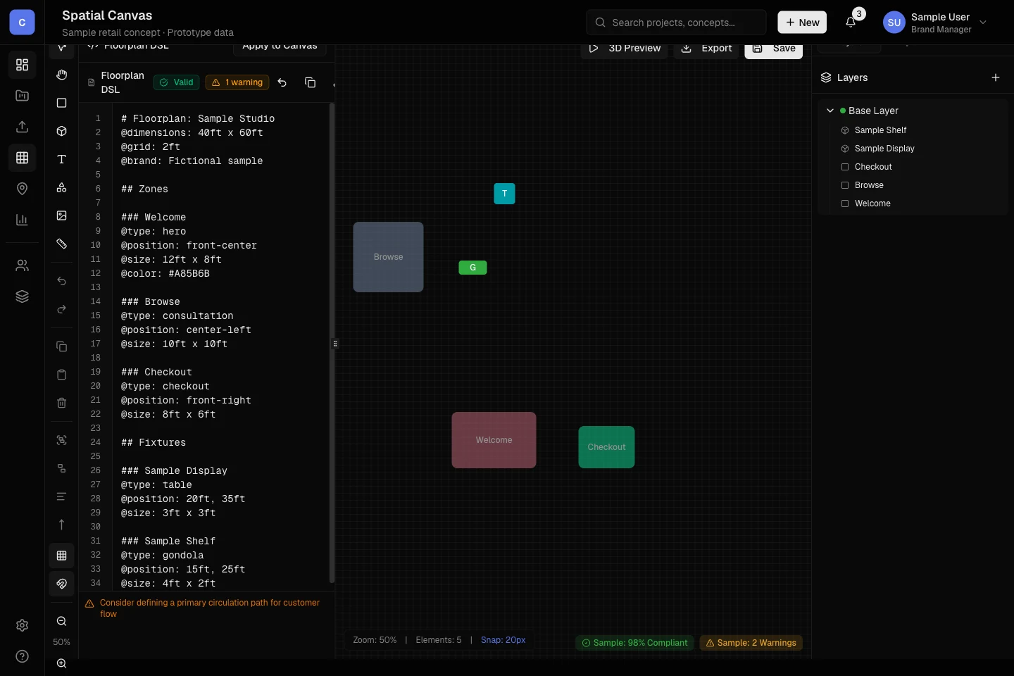
Task: Click the zoom in magnifier
Action: (62, 663)
